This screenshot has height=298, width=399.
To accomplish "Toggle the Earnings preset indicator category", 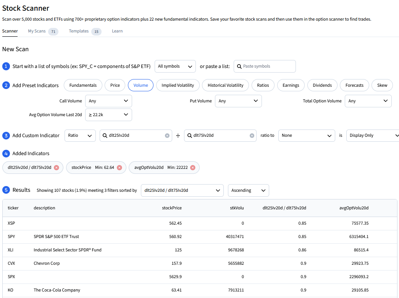I will (x=291, y=85).
